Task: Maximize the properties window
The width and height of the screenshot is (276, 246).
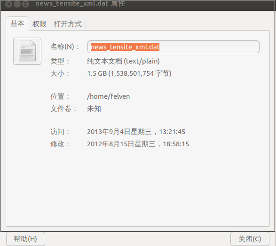Action: pos(25,4)
